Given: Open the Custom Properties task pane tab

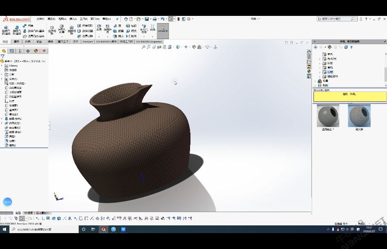Looking at the screenshot, I should point(309,76).
